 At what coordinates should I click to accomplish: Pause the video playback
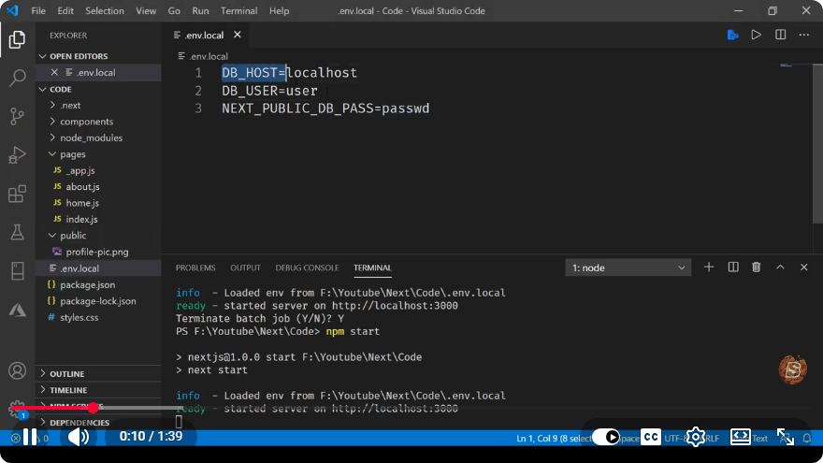[30, 437]
